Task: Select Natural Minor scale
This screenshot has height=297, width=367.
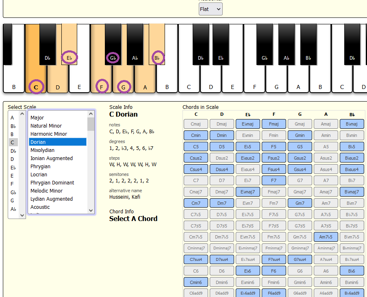Action: tap(58, 126)
